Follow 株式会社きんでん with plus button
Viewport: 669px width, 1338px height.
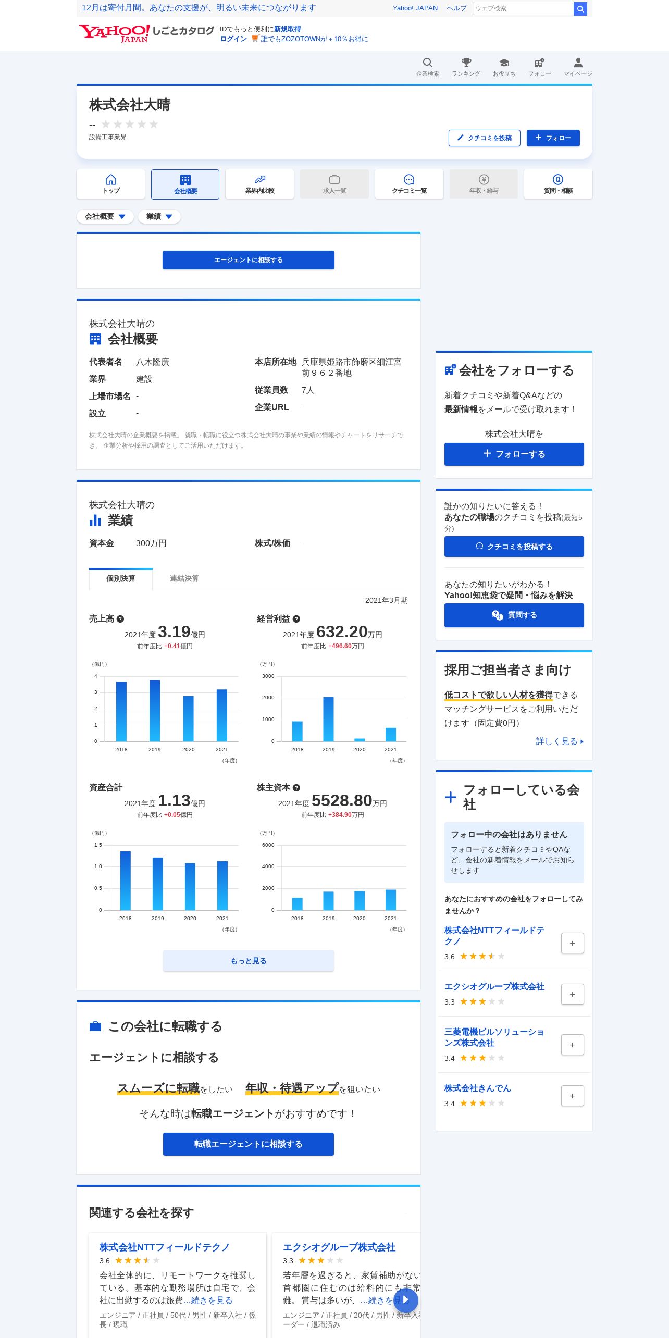point(572,1096)
